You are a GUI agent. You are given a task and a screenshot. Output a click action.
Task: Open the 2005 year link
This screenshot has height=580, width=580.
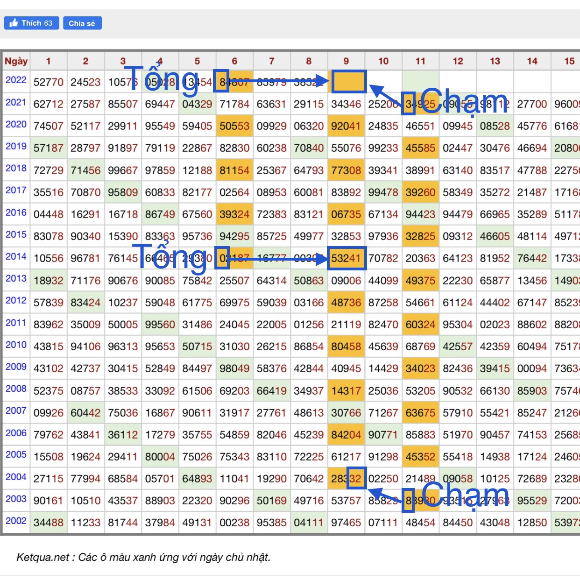[16, 454]
